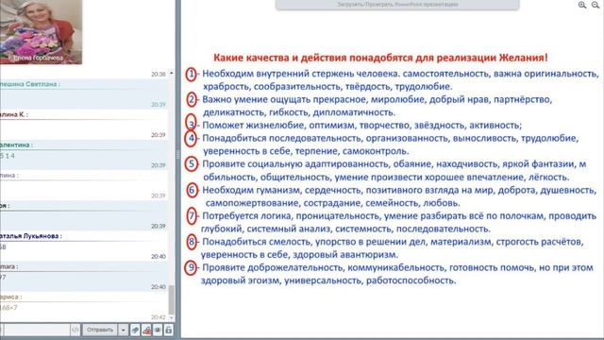Click the eraser icon in the chat toolbar

[x=135, y=330]
